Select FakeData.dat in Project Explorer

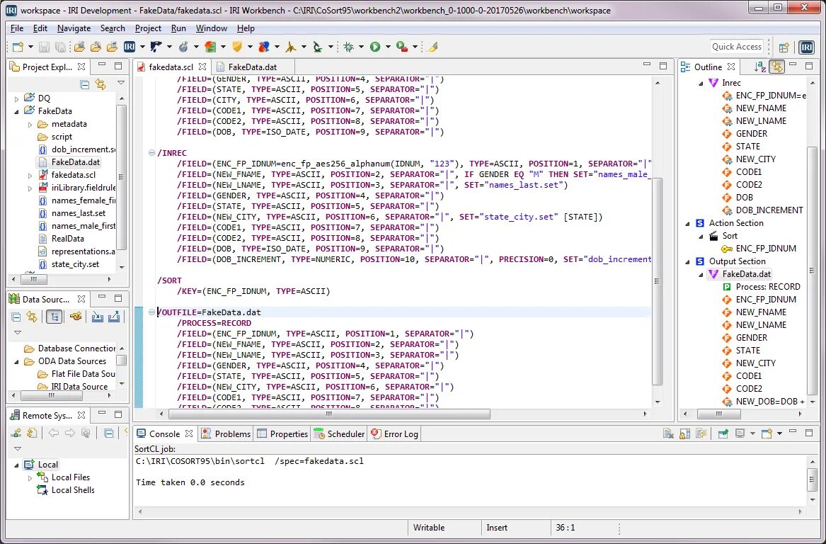pos(75,162)
